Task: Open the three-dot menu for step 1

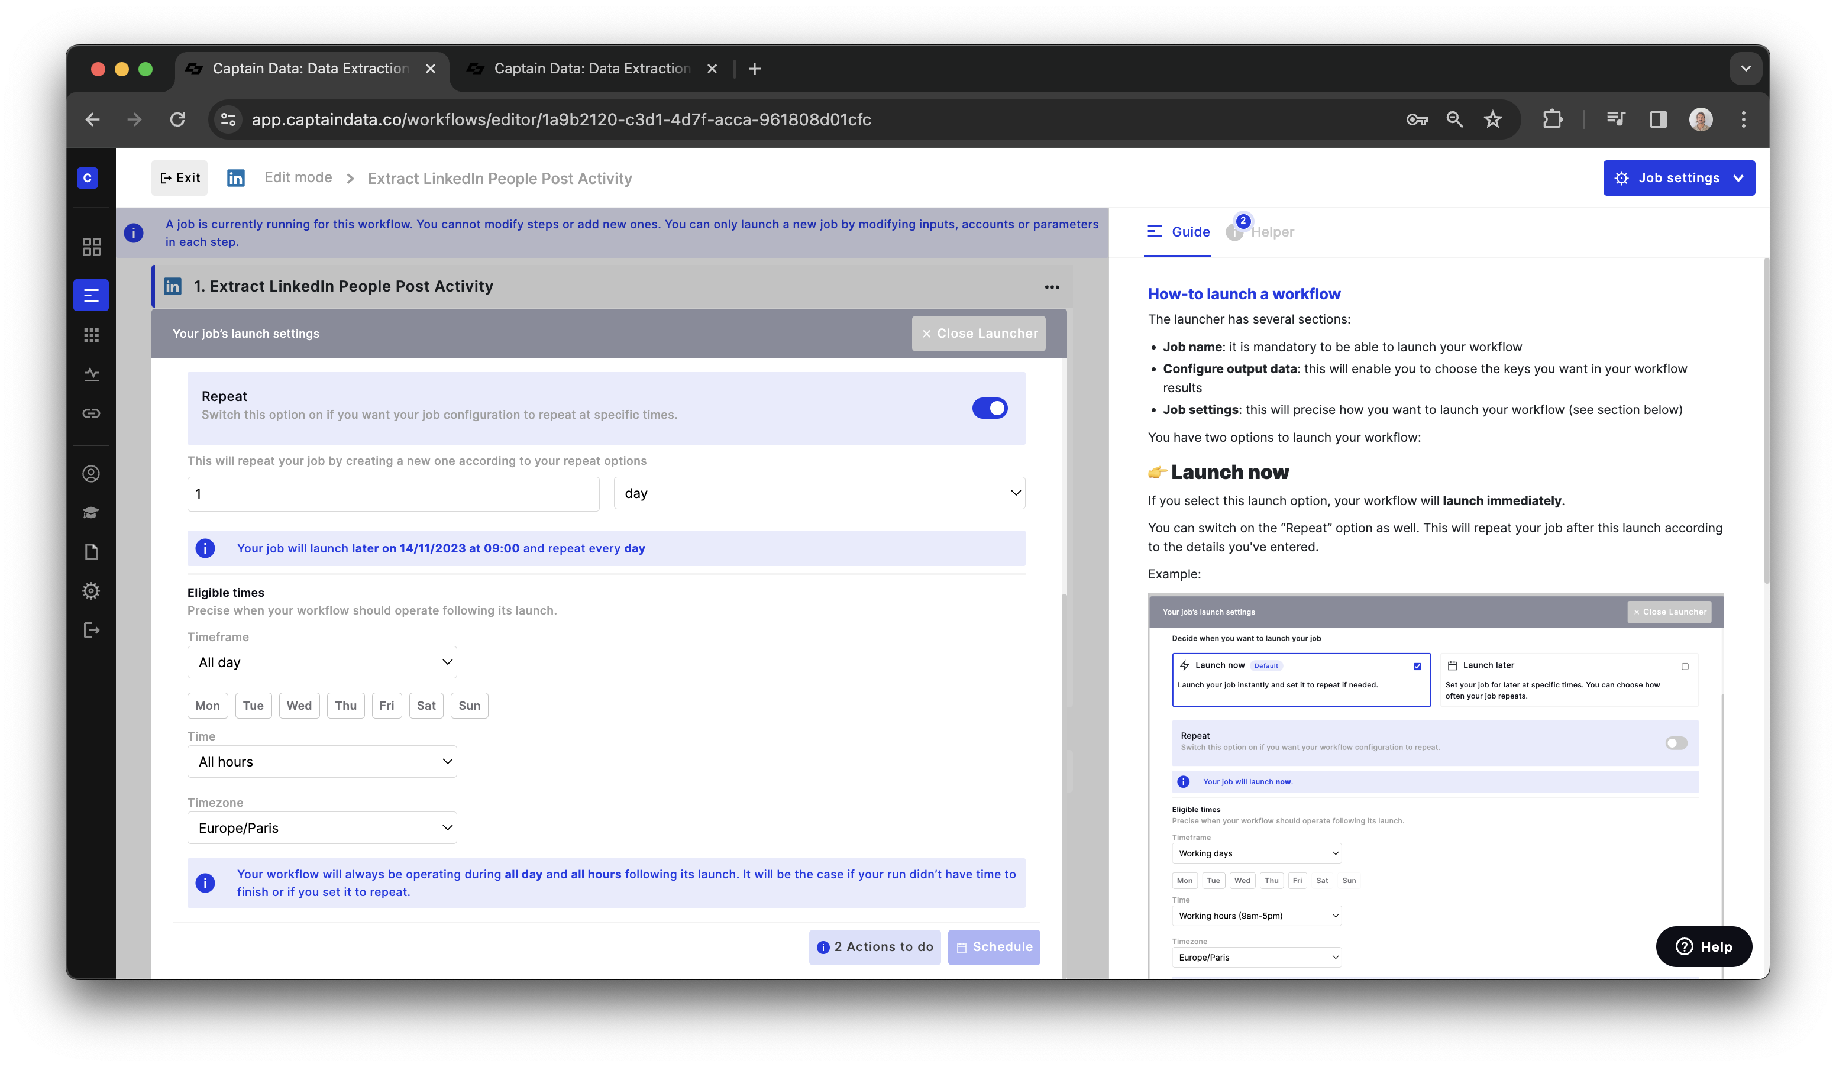Action: pos(1051,287)
